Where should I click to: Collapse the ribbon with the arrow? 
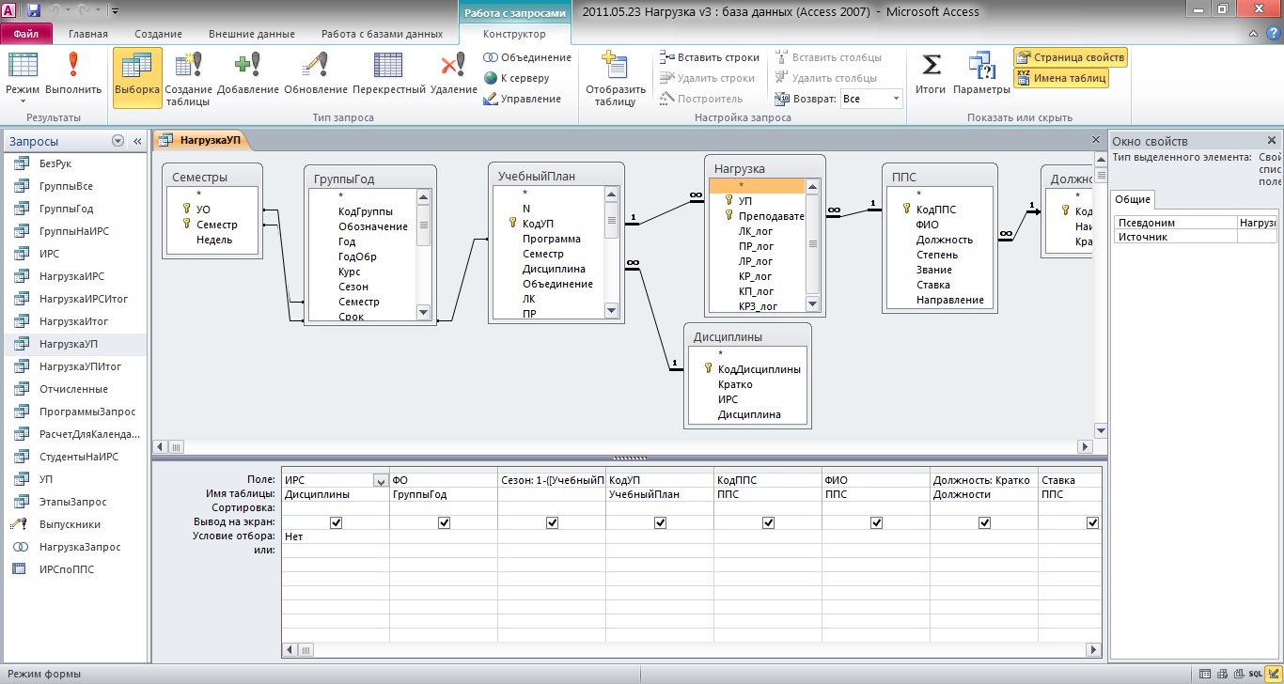[1255, 34]
